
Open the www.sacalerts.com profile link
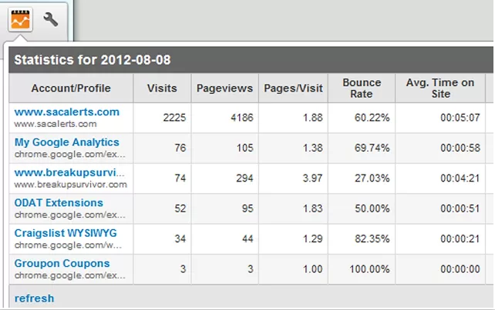67,112
